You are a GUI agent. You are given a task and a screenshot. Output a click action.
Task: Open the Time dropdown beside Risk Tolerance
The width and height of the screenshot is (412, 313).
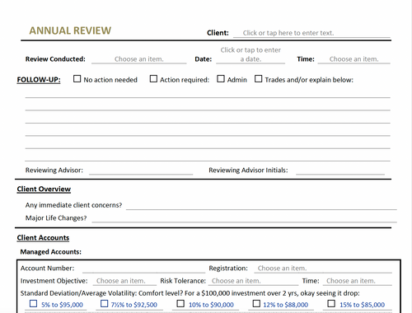tap(358, 281)
